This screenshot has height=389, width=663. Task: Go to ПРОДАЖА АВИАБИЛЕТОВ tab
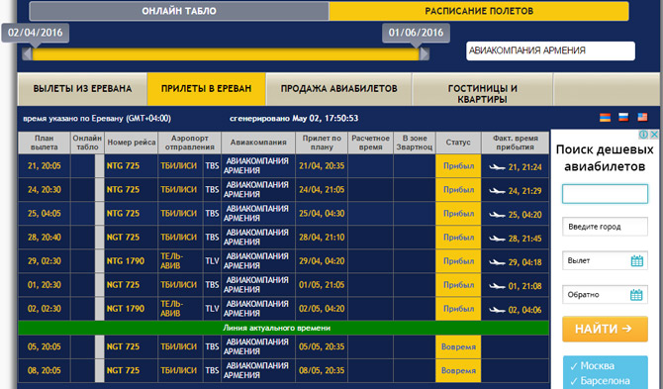click(338, 89)
